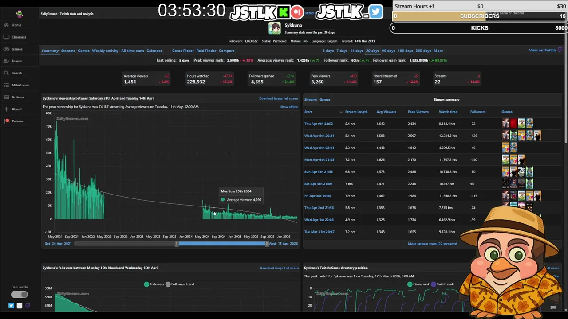Screen dimensions: 568x319
Task: Click right handle of chart date range slider
Action: pos(267,244)
